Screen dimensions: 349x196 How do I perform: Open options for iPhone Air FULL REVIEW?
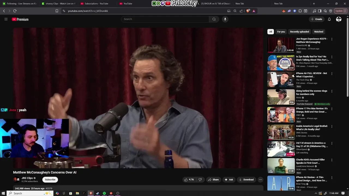point(332,73)
